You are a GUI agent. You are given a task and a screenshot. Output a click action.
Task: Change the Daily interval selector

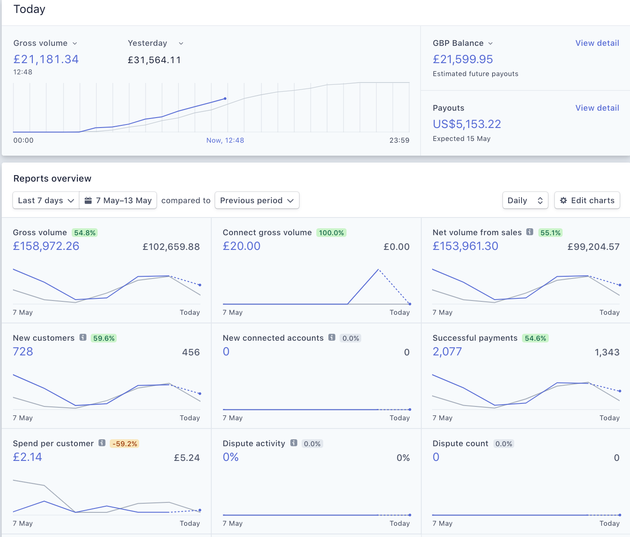coord(525,201)
